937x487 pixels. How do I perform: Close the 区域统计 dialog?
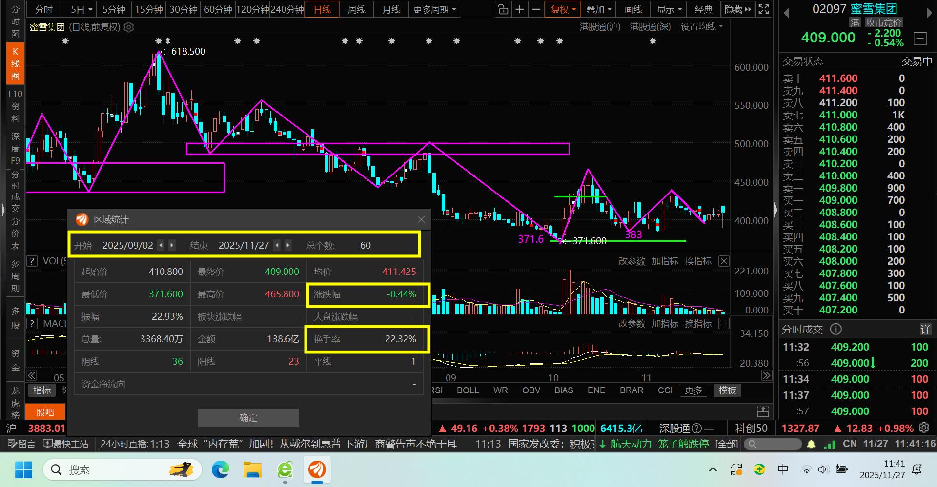(422, 220)
